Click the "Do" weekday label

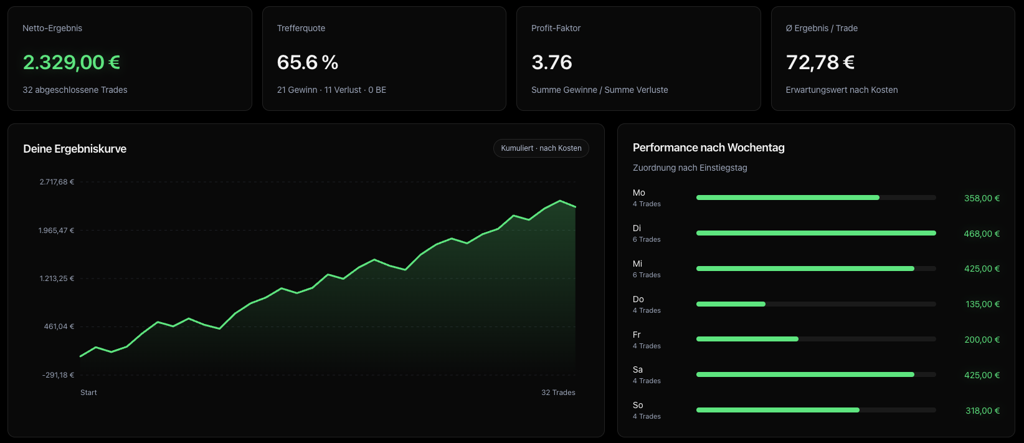(638, 299)
